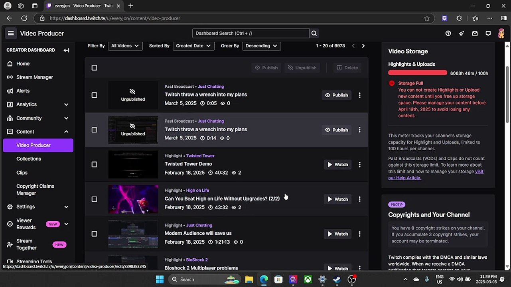Select Modern Audience will save us checkbox

pos(94,234)
